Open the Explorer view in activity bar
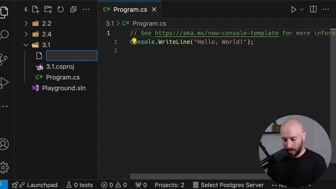 [x=4, y=12]
